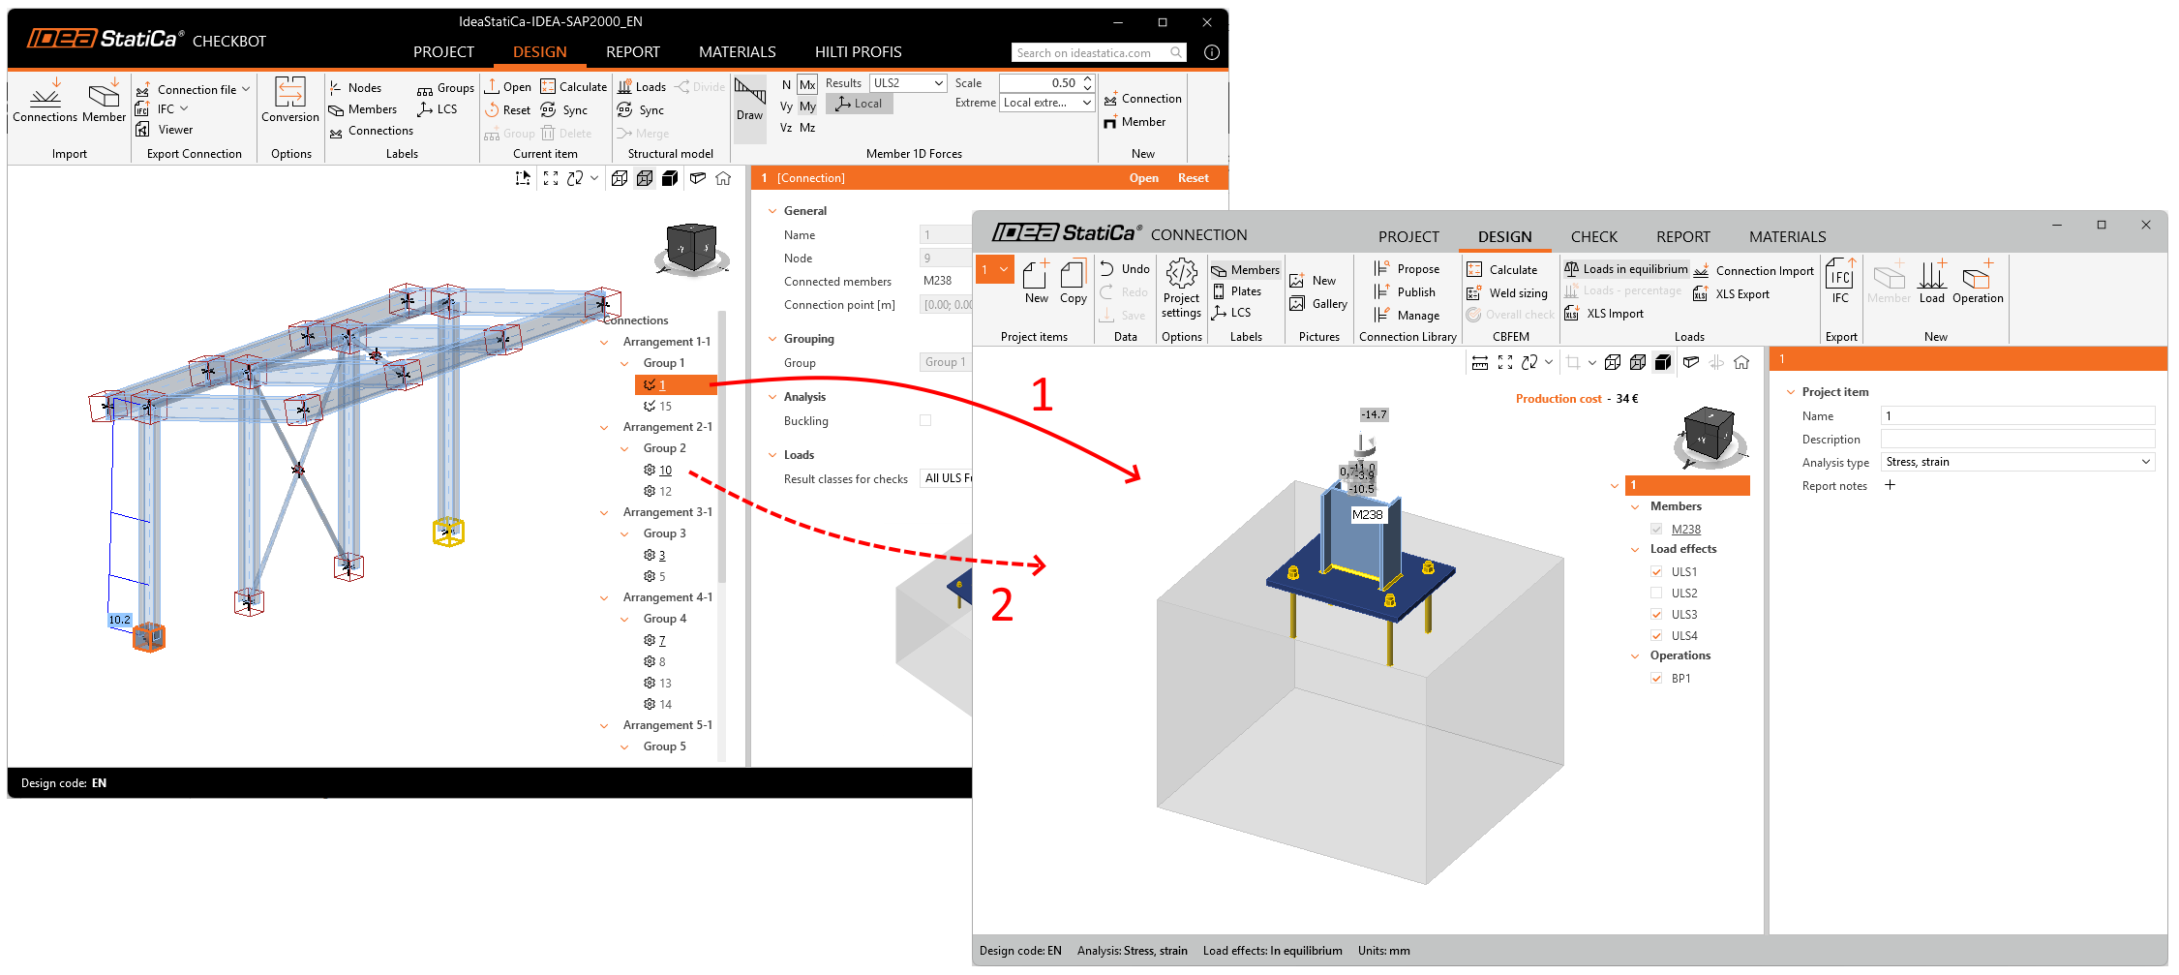2179x975 pixels.
Task: Open Extreme dropdown showing Local extre...
Action: click(x=1046, y=103)
